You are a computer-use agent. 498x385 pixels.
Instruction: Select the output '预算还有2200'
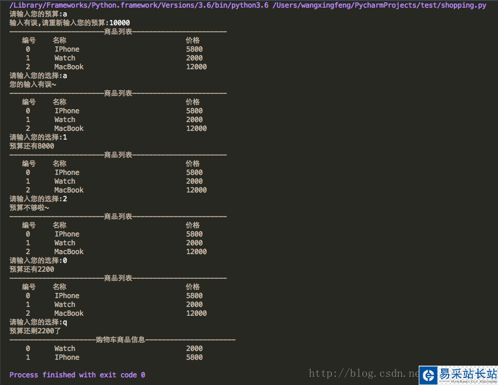32,269
